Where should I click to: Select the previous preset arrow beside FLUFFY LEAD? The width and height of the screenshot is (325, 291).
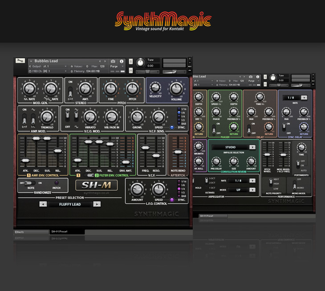pos(43,204)
